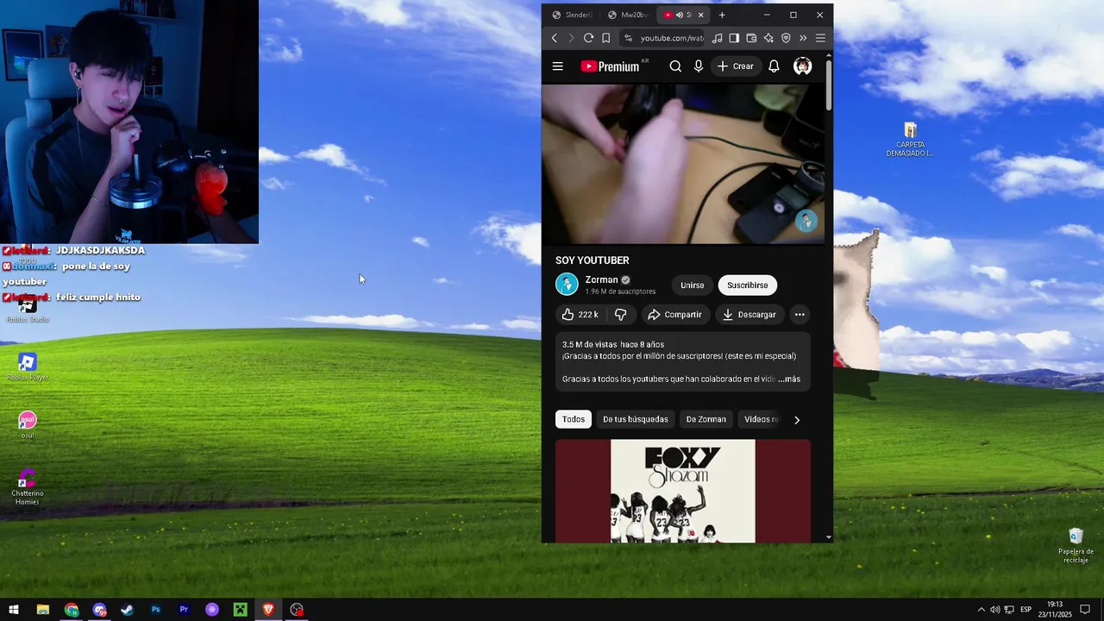Like the video with 222 k likes
Screen dimensions: 1104x621
coord(580,315)
